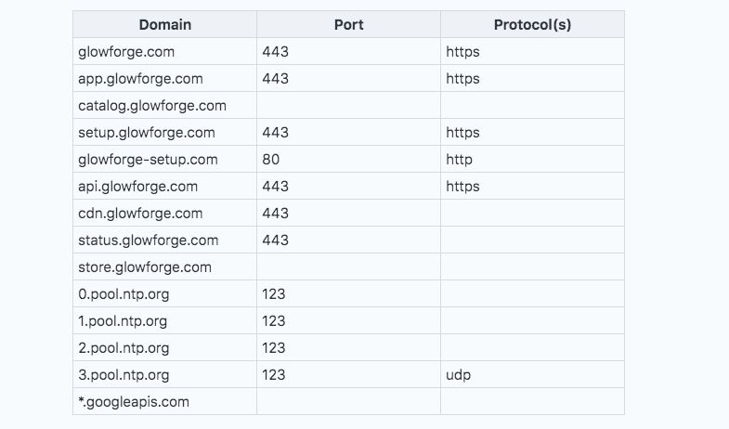Click the status.glowforge.com cell
Image resolution: width=729 pixels, height=429 pixels.
click(148, 240)
